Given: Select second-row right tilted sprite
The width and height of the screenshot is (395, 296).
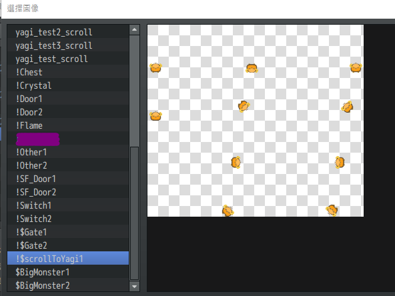Looking at the screenshot, I should pyautogui.click(x=347, y=107).
